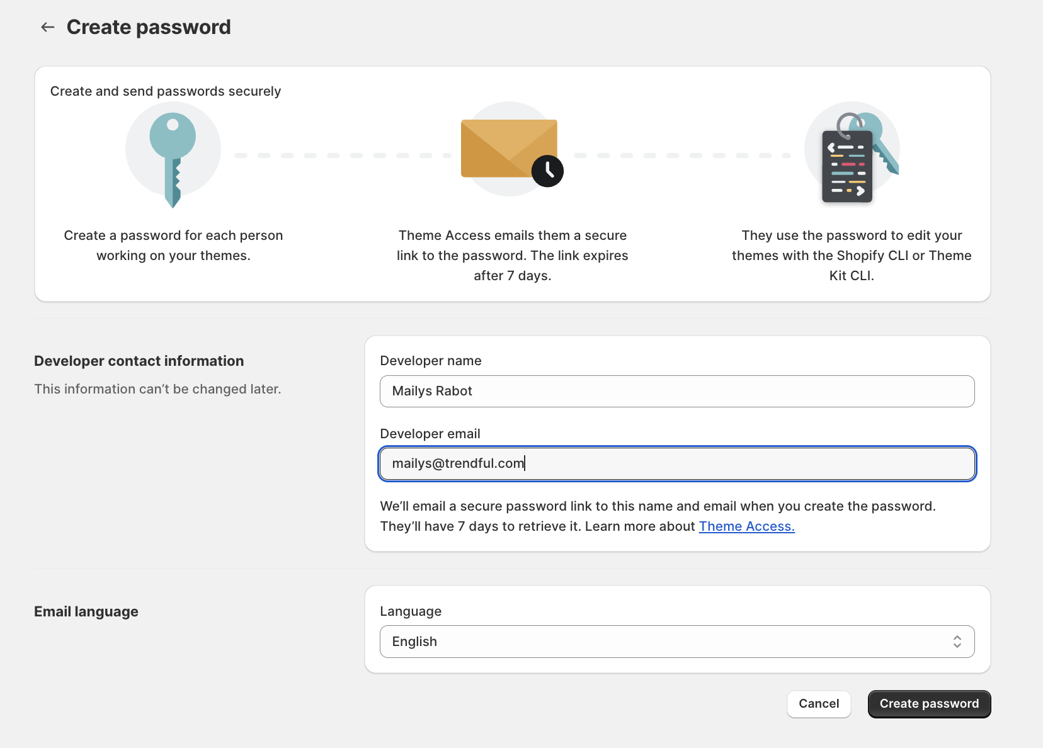The width and height of the screenshot is (1043, 748).
Task: Click the up-down chevron in the Language select
Action: 957,642
